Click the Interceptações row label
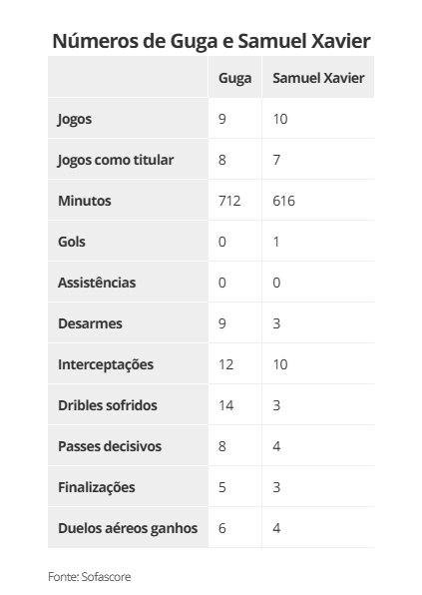Viewport: 422px width, 595px height. [x=106, y=364]
